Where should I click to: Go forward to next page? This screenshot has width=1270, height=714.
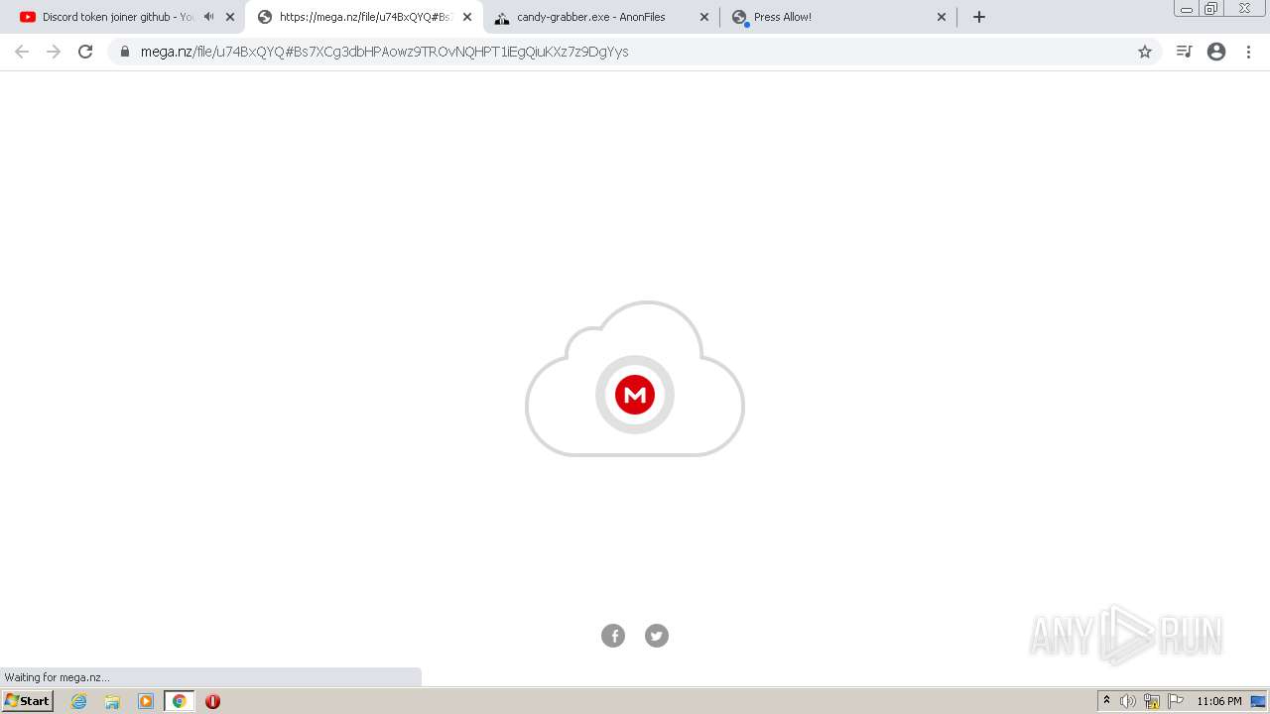[x=54, y=52]
